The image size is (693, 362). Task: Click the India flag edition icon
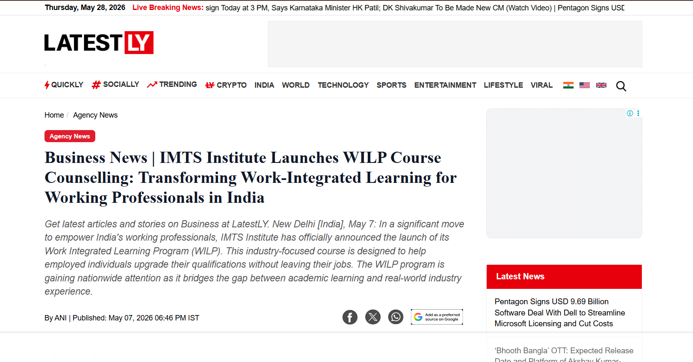(x=568, y=85)
